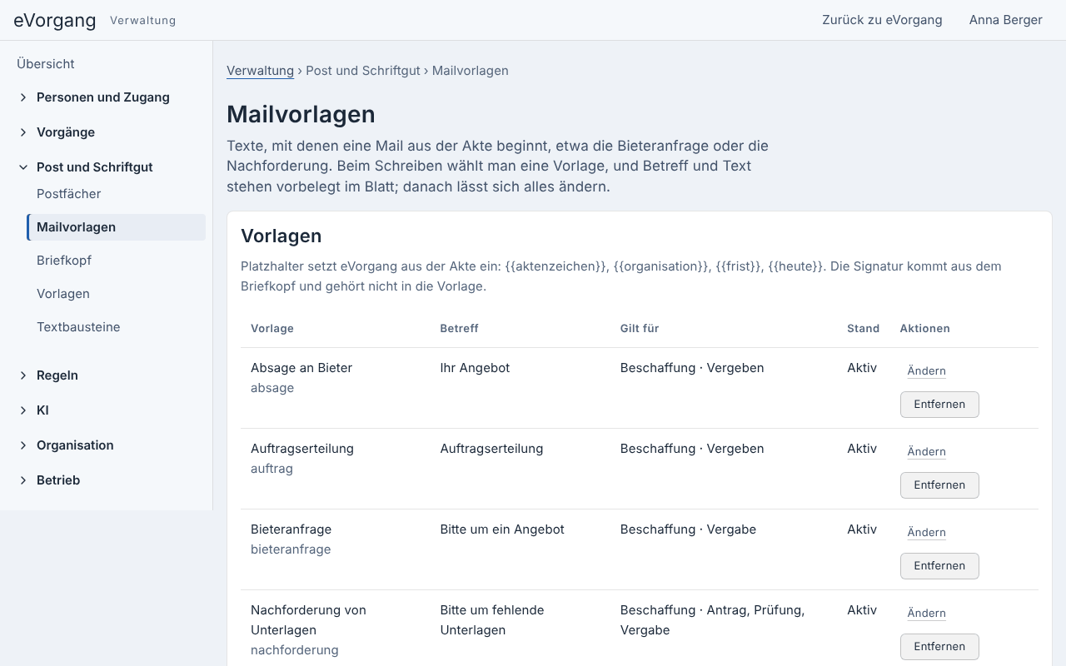Viewport: 1066px width, 666px height.
Task: Click the Betreff column header
Action: 459,328
